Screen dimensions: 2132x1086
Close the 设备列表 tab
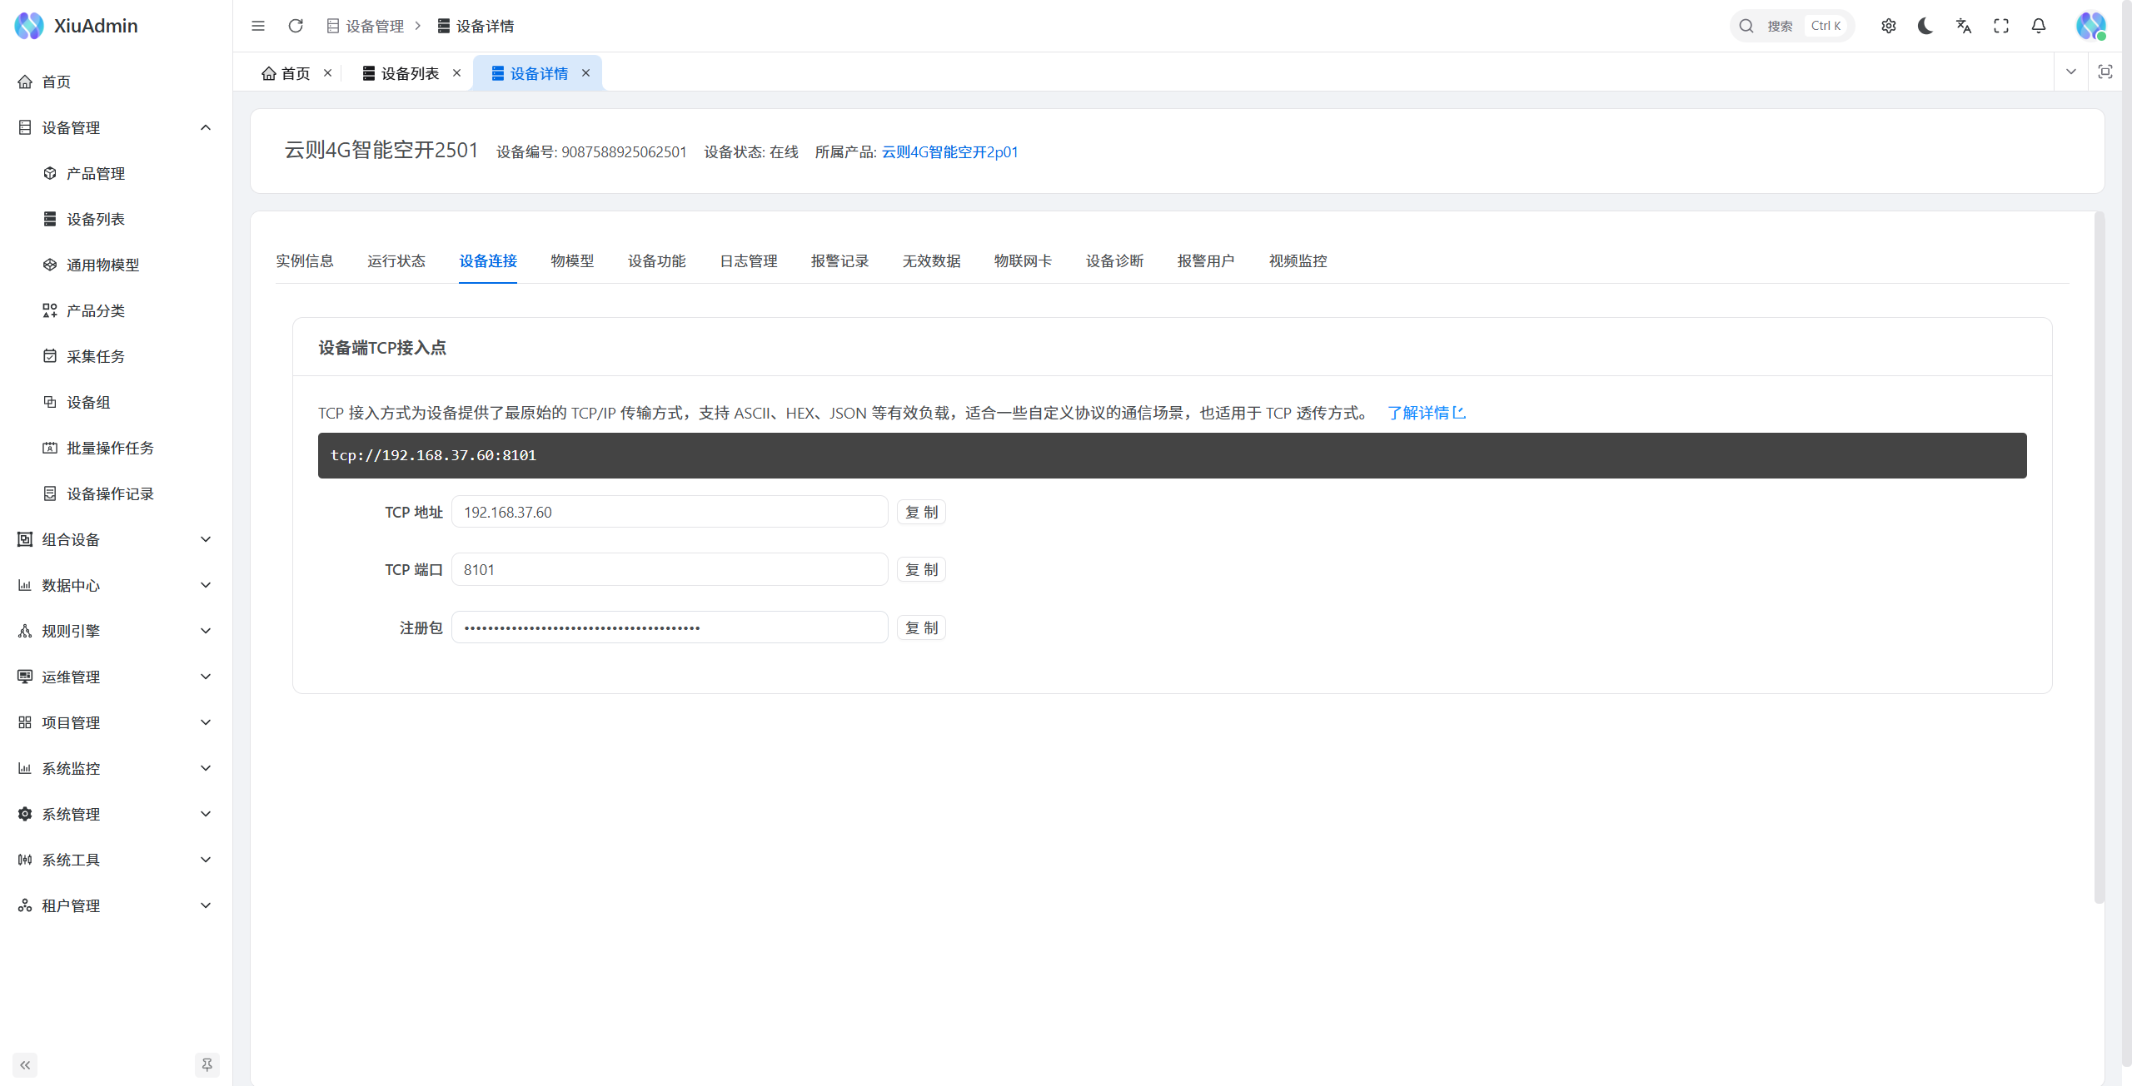click(456, 73)
